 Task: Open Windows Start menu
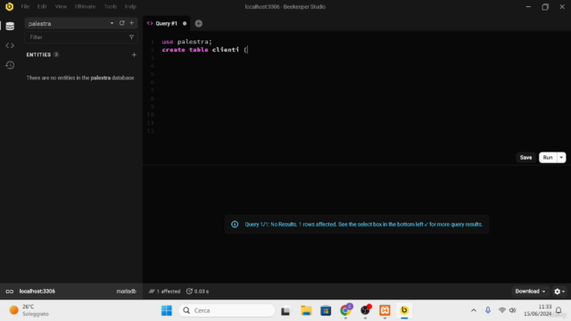167,310
